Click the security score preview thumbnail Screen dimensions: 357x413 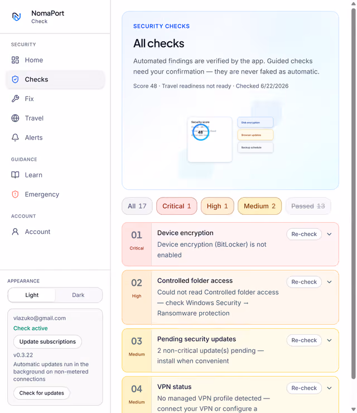click(x=210, y=140)
